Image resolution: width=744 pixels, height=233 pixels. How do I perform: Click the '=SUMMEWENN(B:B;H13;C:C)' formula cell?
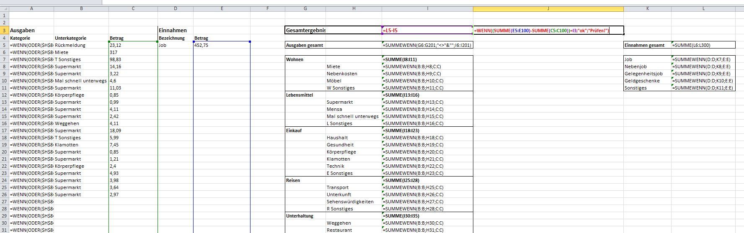pyautogui.click(x=427, y=102)
